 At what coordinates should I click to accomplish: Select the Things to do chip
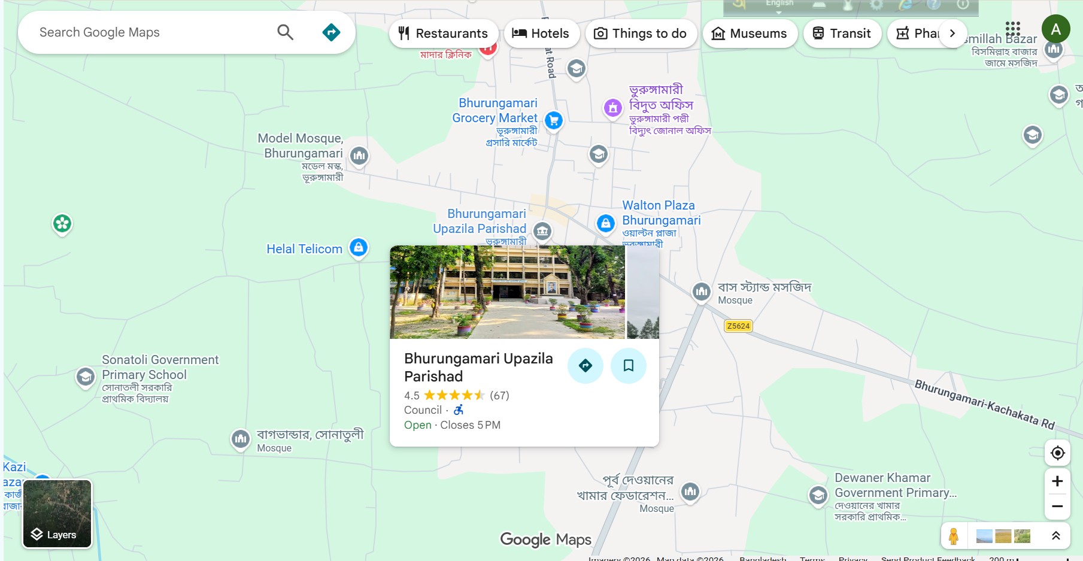tap(641, 34)
